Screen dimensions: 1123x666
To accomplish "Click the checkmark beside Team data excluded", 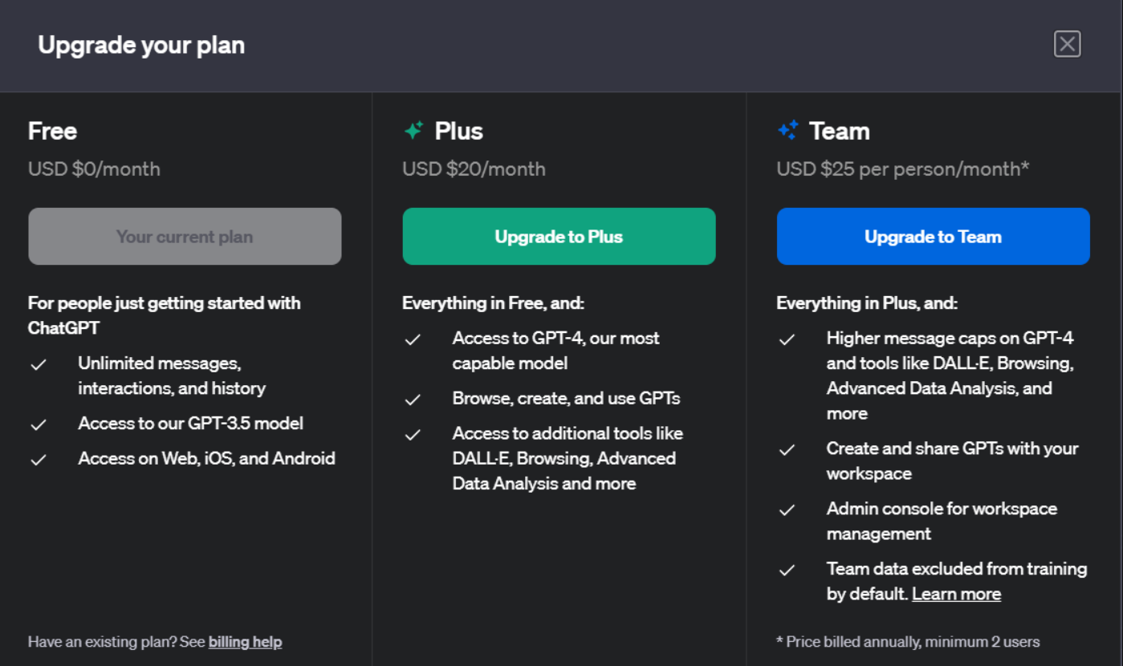I will click(x=787, y=570).
